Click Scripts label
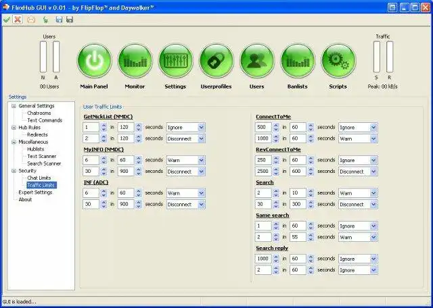Screen dimensions: 433x308 coord(338,86)
